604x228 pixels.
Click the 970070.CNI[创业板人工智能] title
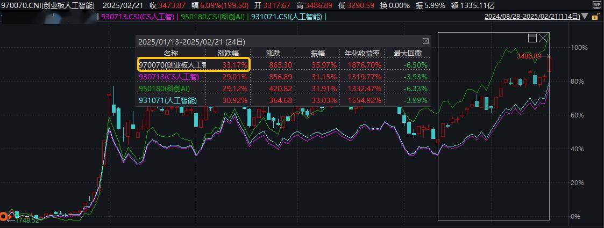(47, 5)
